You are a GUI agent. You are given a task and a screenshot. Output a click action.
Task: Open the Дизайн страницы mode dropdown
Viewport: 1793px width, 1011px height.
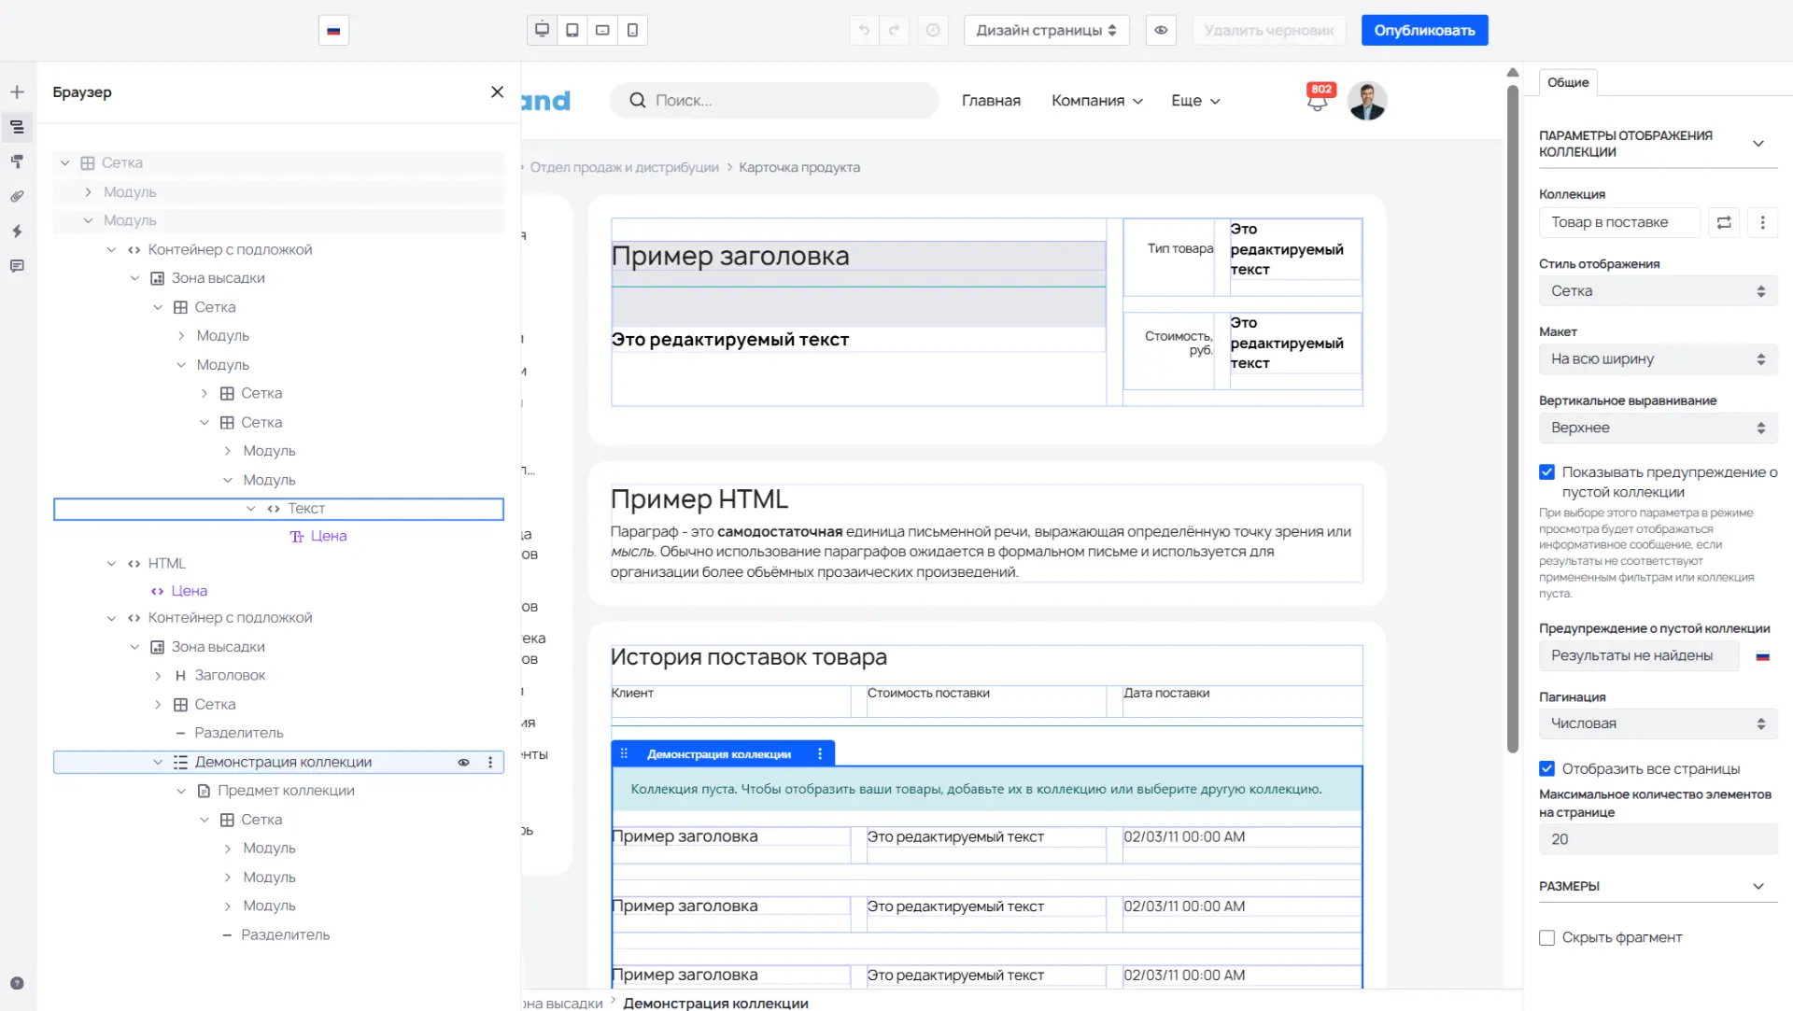1046,30
